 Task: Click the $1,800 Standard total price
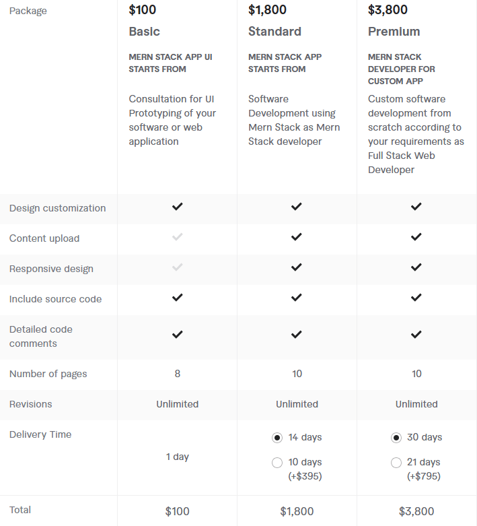[297, 511]
